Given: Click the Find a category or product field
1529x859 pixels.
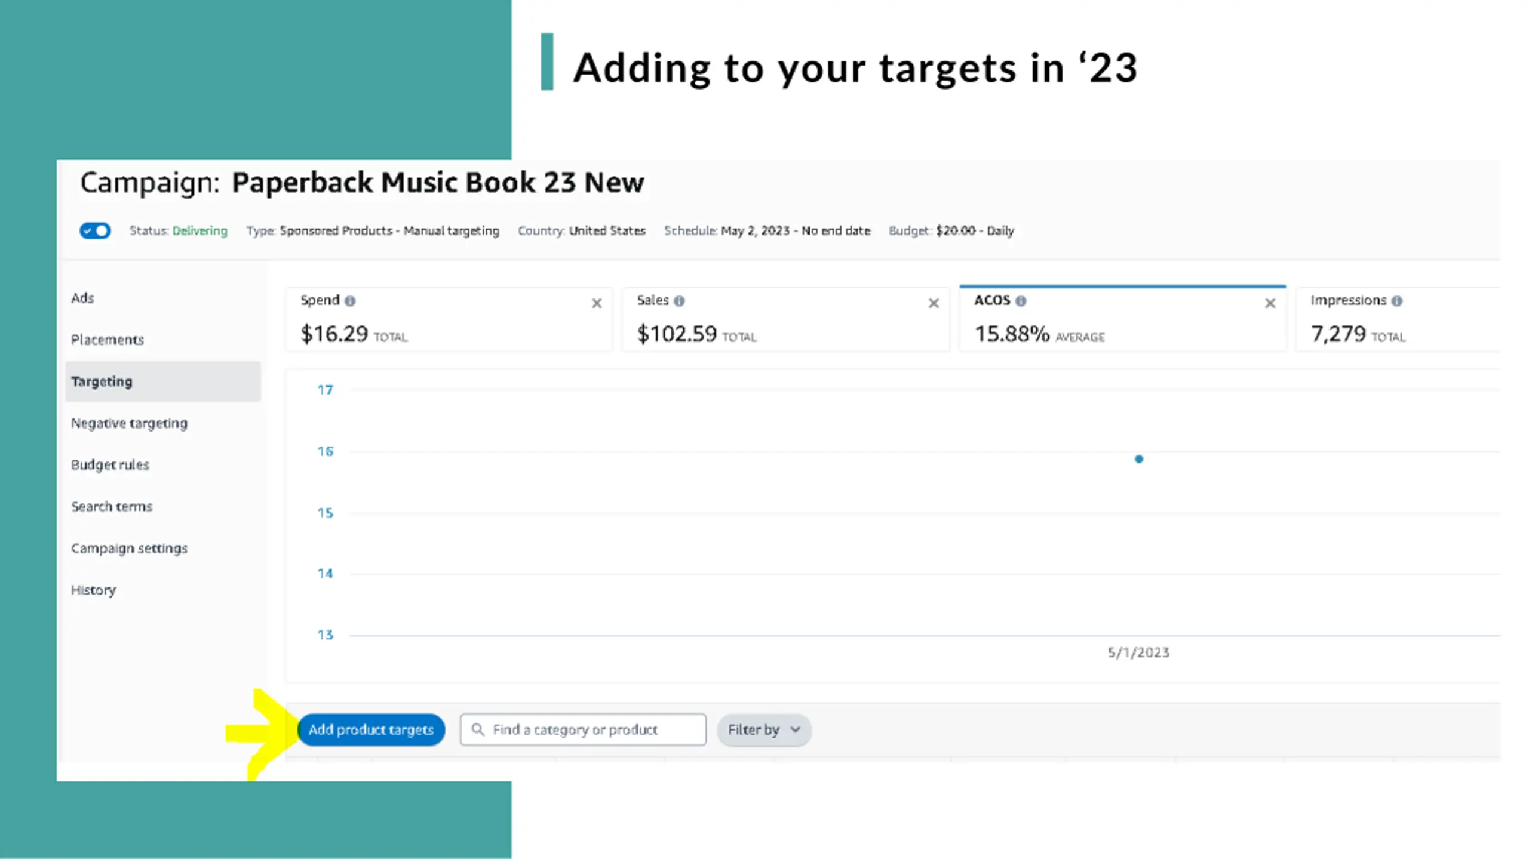Looking at the screenshot, I should pos(583,729).
